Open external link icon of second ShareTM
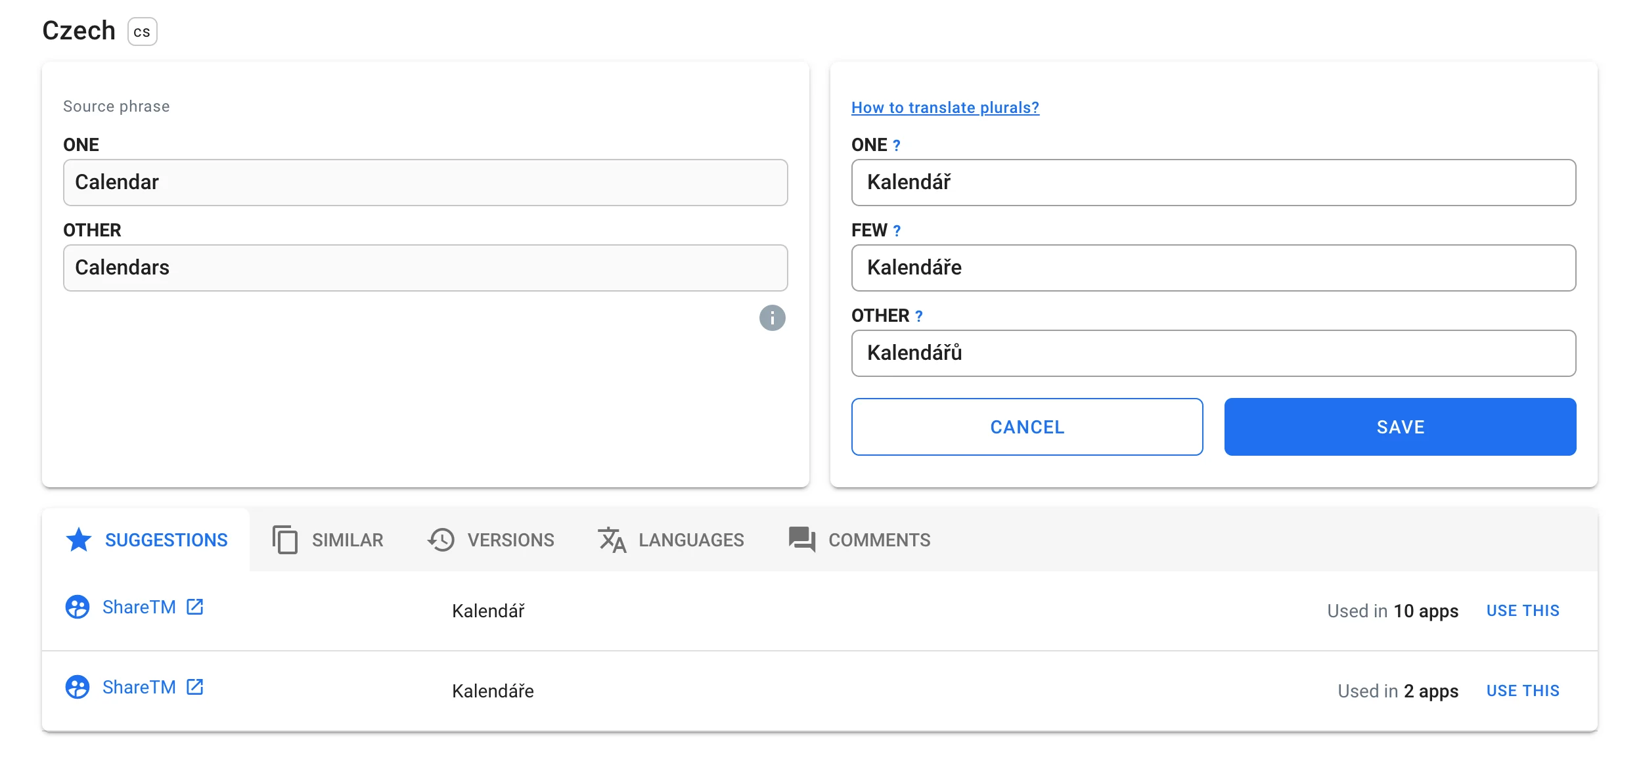 pyautogui.click(x=194, y=687)
